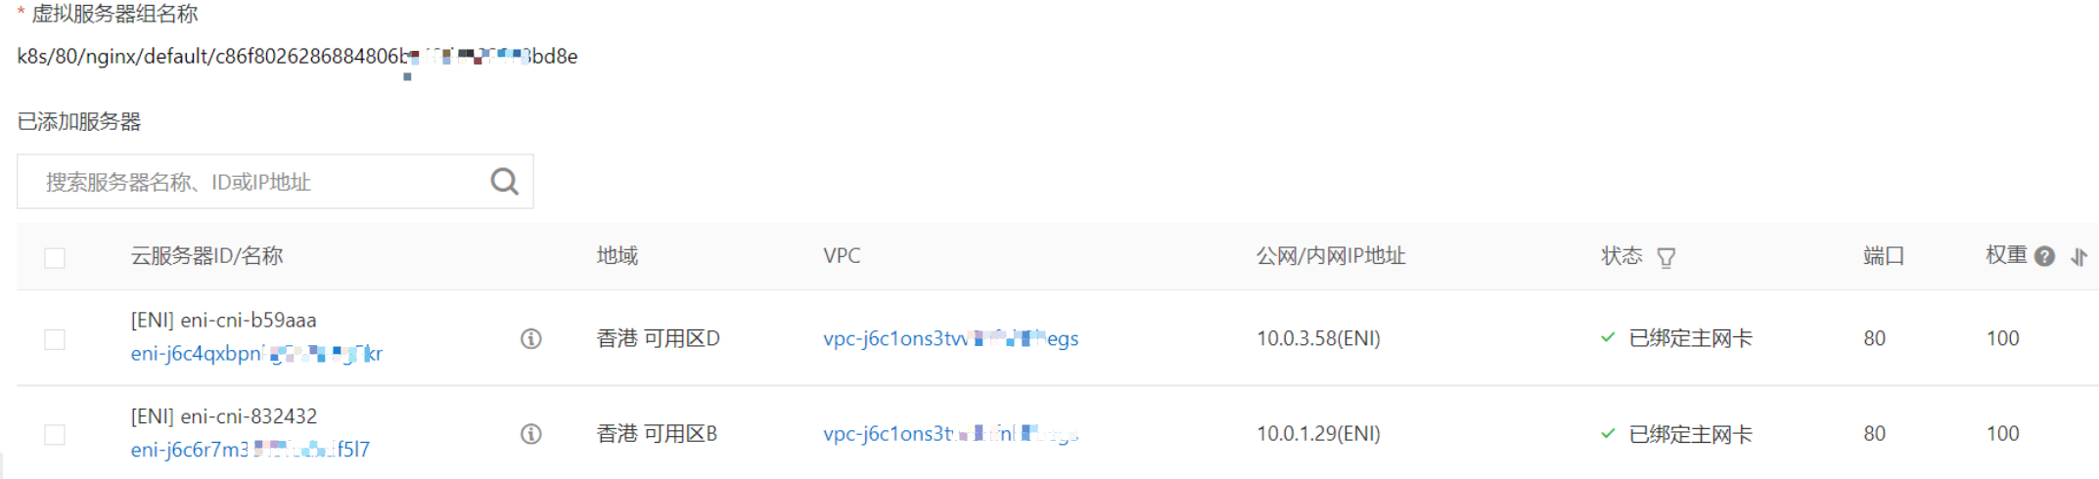Viewport: 2099px width, 479px height.
Task: Click the 状态 column header
Action: (x=1621, y=256)
